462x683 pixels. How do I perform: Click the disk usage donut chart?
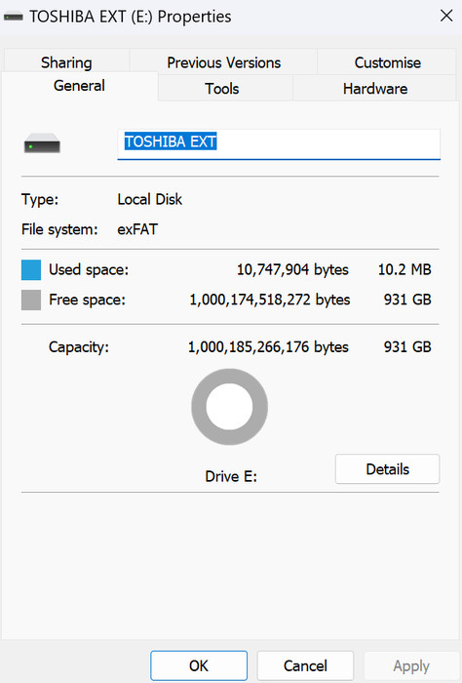(229, 407)
